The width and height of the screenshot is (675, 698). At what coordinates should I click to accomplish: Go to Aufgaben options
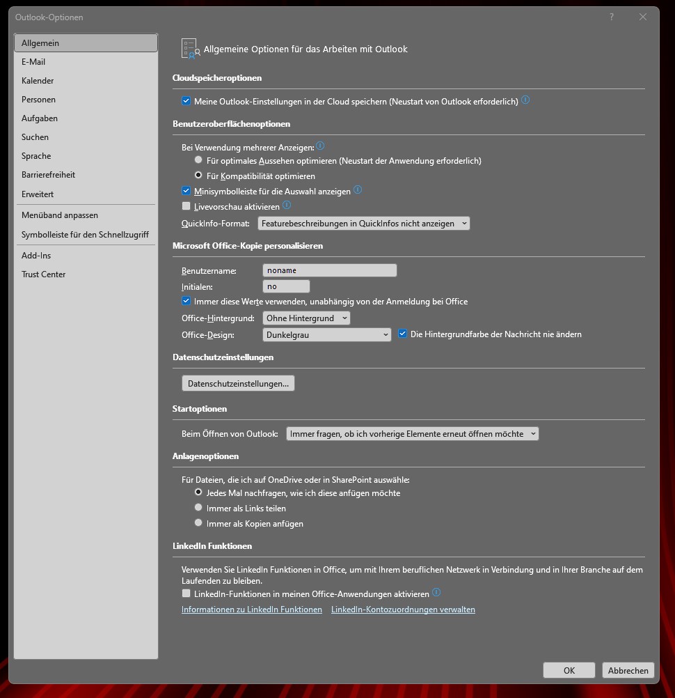click(86, 118)
